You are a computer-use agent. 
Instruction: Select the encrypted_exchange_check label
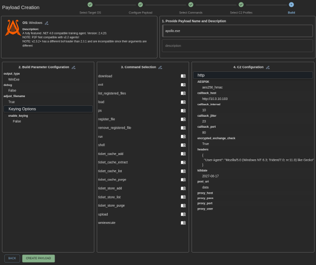pyautogui.click(x=216, y=138)
